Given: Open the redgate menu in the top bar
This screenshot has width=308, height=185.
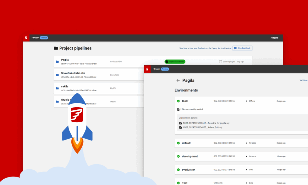Looking at the screenshot, I should (x=274, y=37).
